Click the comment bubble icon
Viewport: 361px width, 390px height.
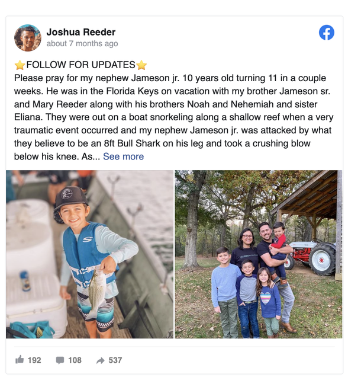(60, 360)
